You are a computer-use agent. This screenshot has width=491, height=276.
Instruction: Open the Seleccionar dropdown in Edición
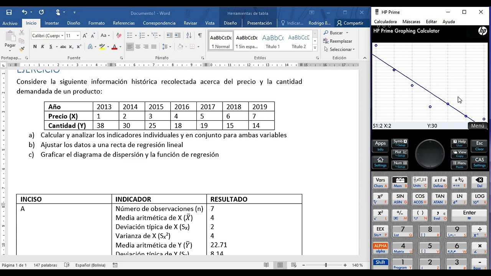[x=339, y=49]
